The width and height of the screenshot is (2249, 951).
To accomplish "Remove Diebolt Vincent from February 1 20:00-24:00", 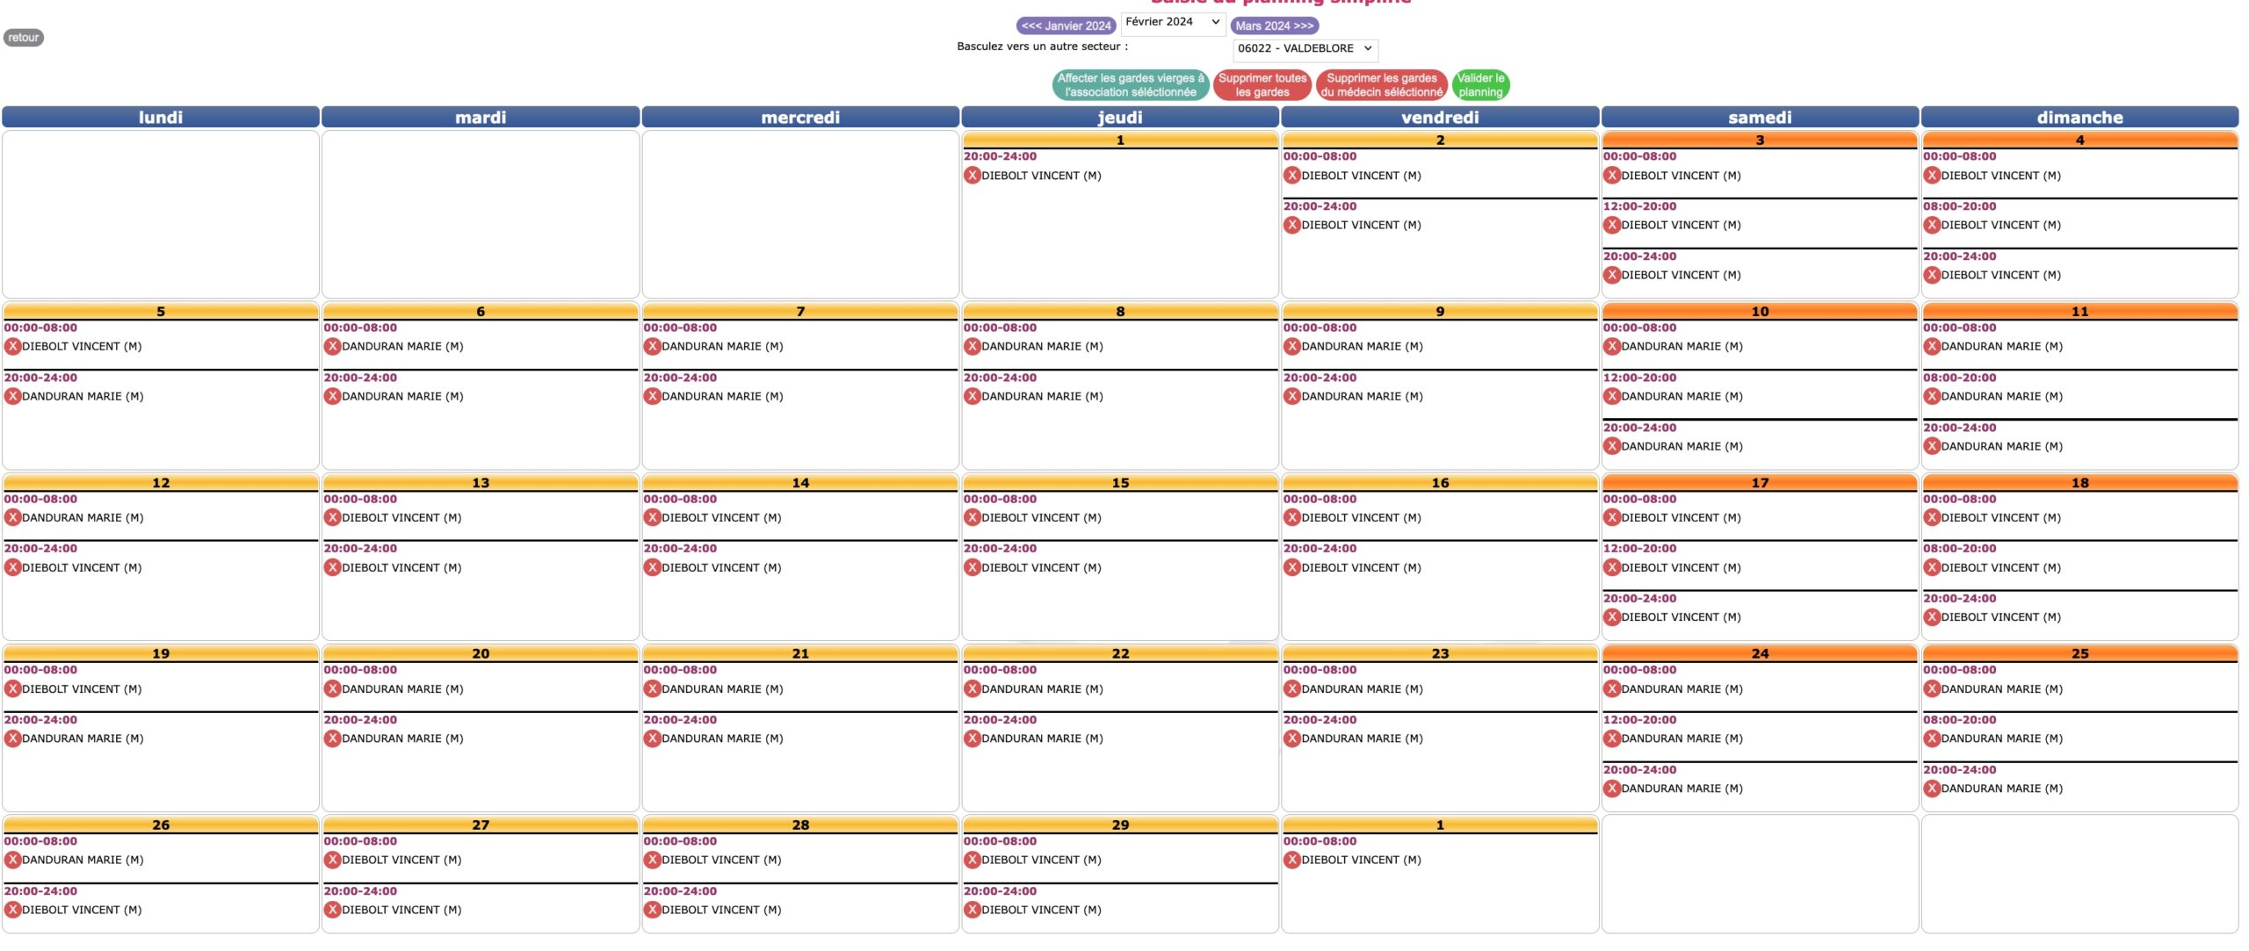I will [x=972, y=176].
